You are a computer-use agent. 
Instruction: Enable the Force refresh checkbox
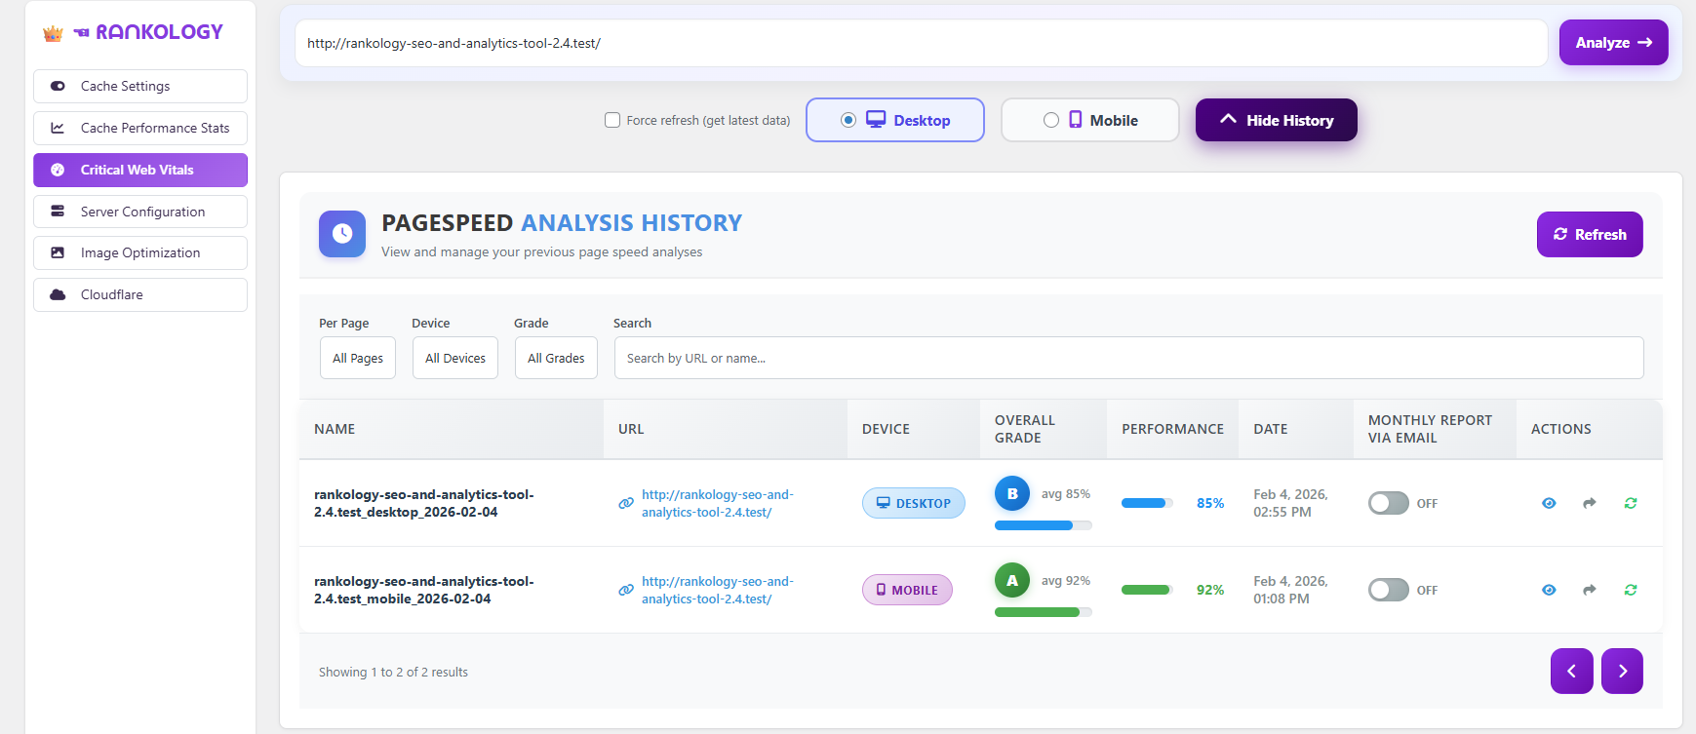click(612, 120)
